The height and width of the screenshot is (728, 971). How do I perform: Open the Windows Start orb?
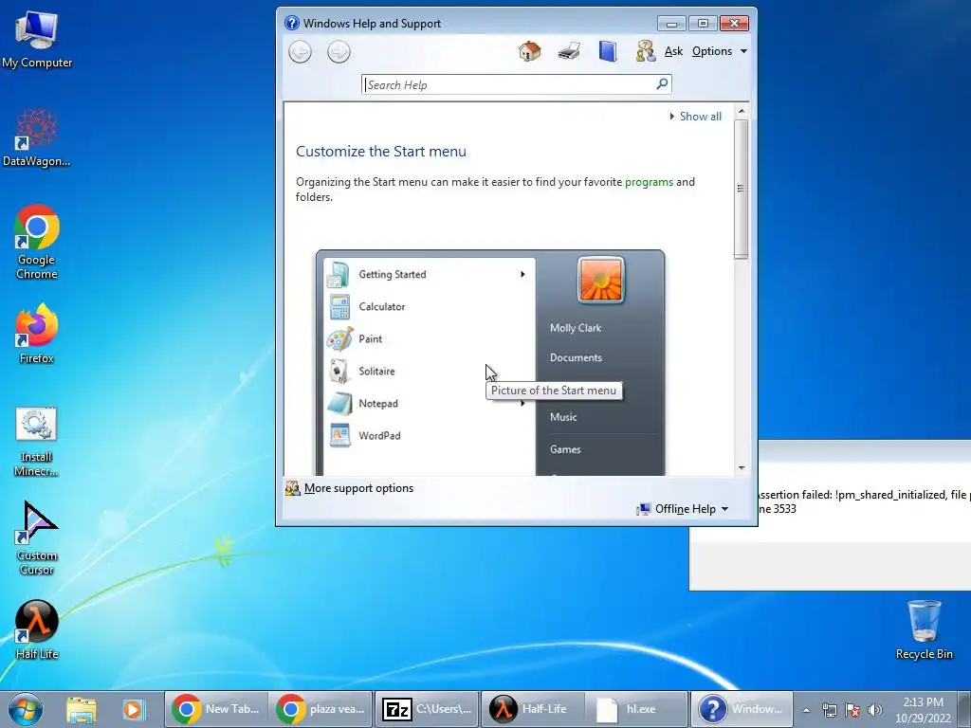tap(26, 709)
